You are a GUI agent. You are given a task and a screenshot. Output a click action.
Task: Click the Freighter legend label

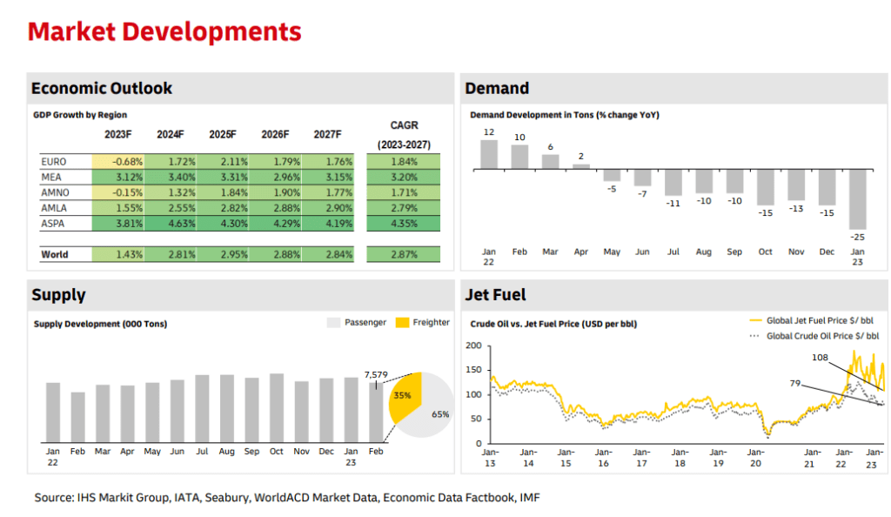pos(431,322)
